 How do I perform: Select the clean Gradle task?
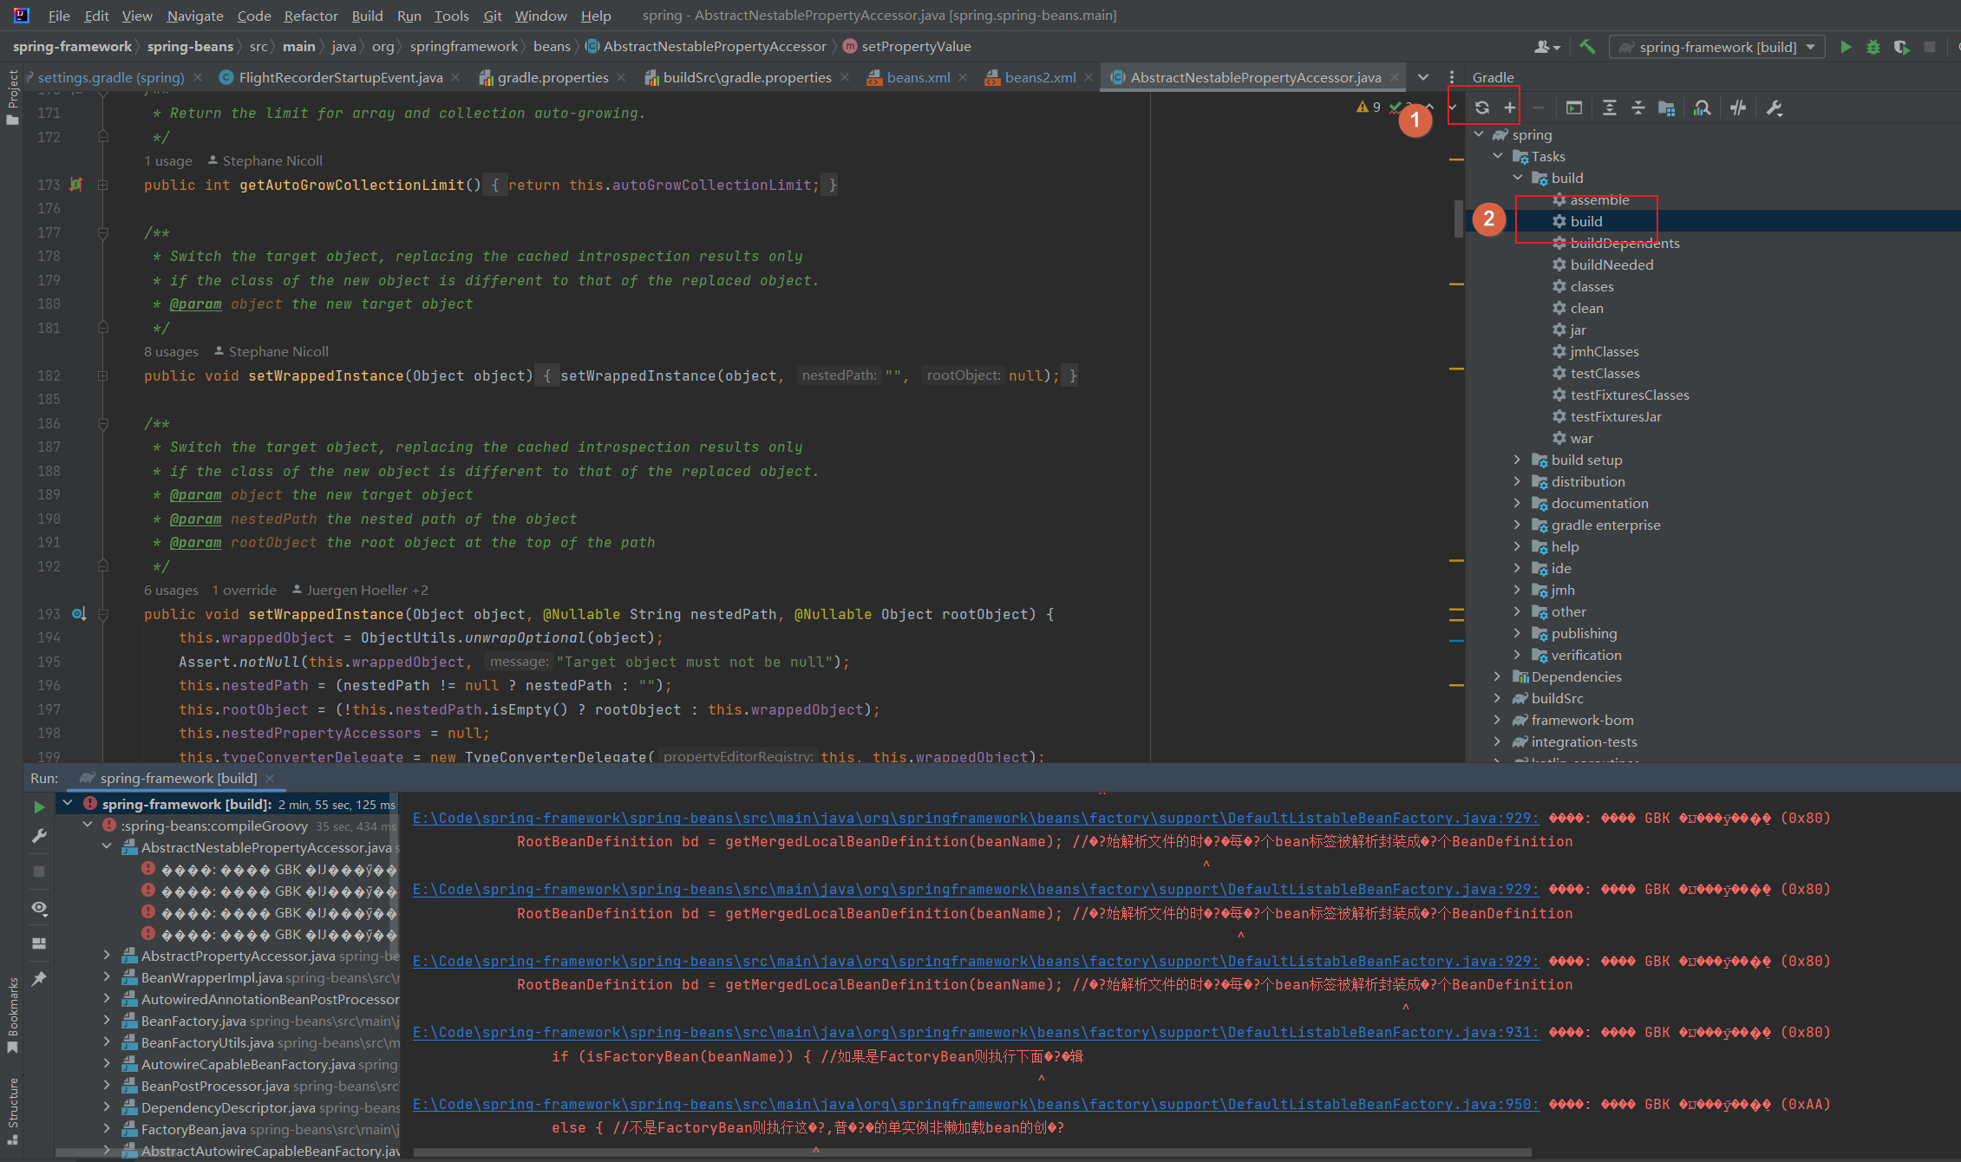1586,308
